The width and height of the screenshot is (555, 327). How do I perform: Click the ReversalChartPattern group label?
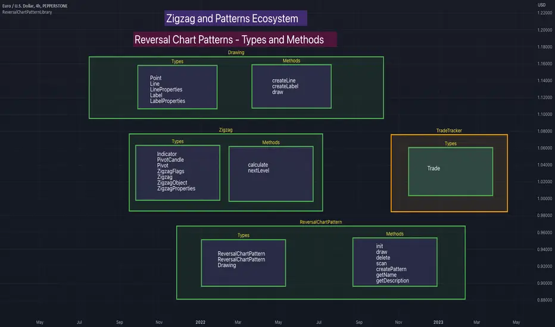point(321,222)
